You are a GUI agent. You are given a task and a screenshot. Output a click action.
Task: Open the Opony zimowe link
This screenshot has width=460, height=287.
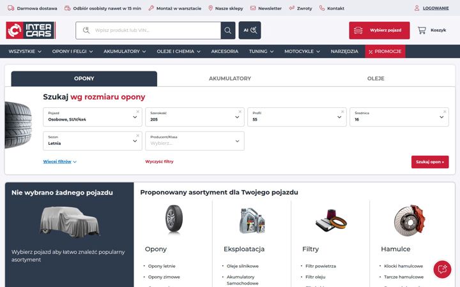(164, 277)
